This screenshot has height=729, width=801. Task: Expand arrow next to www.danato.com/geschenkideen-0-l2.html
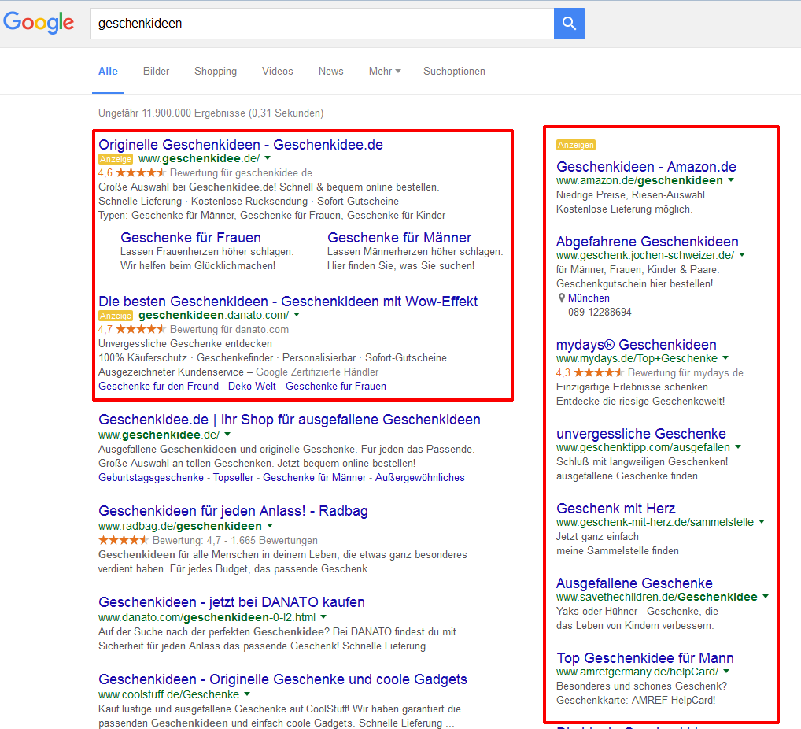click(x=323, y=617)
